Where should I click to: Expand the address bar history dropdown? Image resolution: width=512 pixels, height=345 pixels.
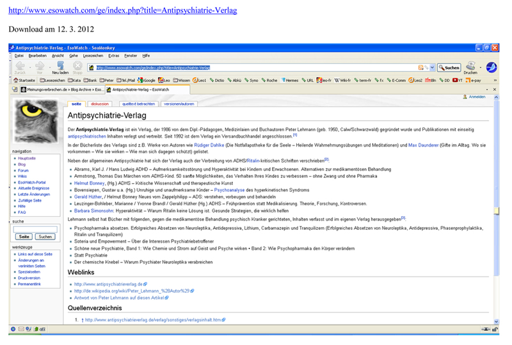coord(432,67)
